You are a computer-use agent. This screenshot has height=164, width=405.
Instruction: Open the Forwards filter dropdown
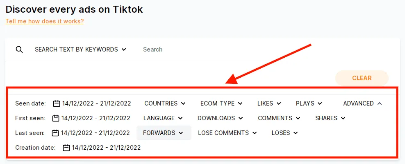coord(163,133)
